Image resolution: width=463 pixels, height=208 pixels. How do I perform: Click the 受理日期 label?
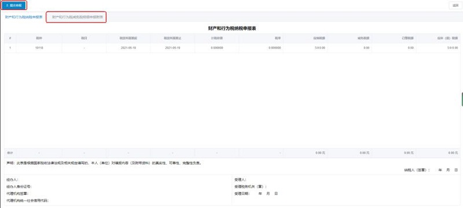tap(242, 194)
